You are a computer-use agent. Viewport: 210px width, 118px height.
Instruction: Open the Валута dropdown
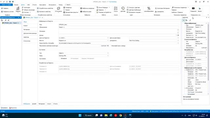point(108,41)
